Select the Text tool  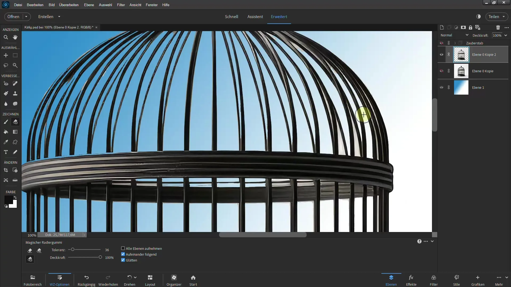6,152
